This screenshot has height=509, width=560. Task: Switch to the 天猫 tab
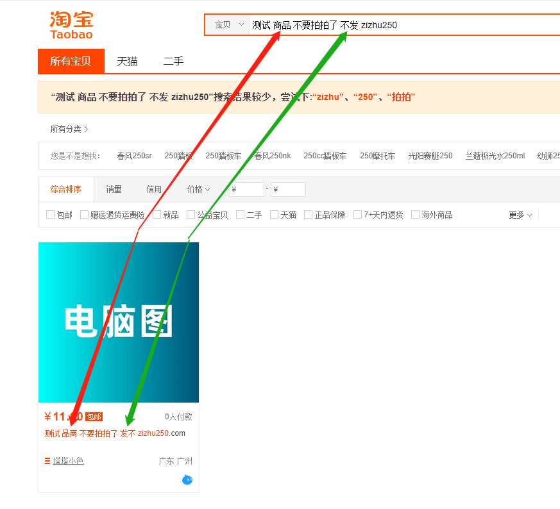(127, 62)
